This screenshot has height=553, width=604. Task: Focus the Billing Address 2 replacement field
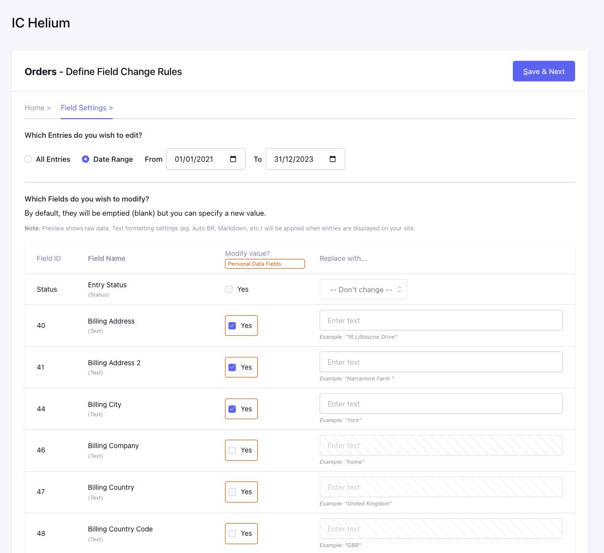441,362
